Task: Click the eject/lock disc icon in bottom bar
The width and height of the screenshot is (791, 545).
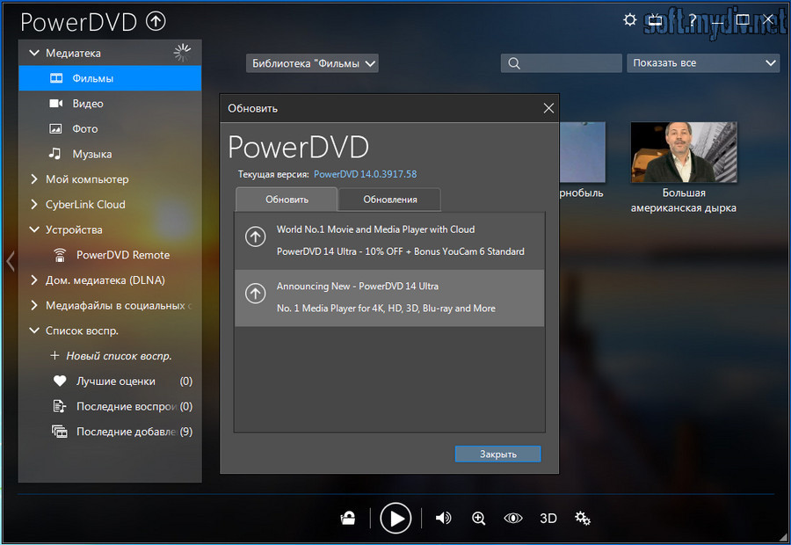Action: coord(348,519)
